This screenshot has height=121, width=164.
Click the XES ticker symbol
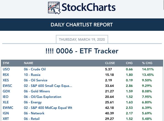pyautogui.click(x=6, y=80)
